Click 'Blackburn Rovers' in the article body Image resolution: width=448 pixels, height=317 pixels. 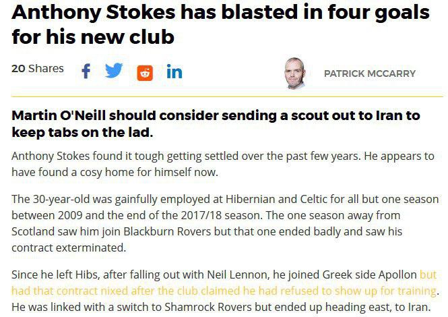coord(163,231)
